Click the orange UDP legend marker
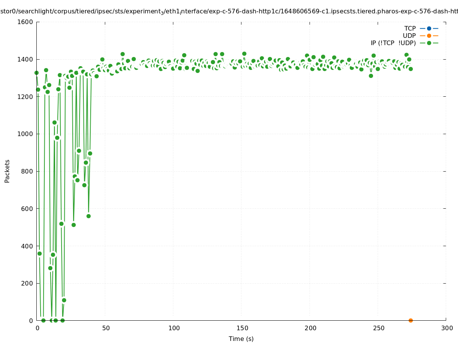The width and height of the screenshot is (458, 344). (429, 36)
